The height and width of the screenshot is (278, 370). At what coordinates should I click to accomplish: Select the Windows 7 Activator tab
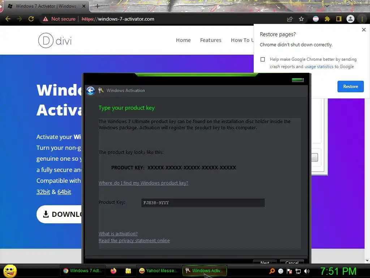tap(46, 6)
